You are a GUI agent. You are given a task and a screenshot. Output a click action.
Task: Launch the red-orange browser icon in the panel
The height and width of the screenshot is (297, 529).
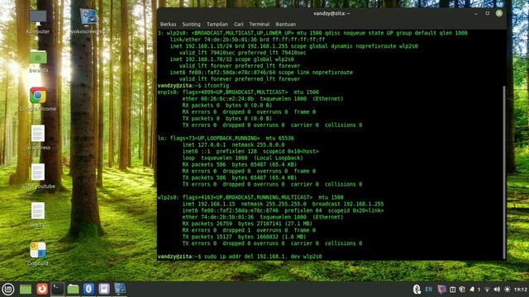coord(42,289)
